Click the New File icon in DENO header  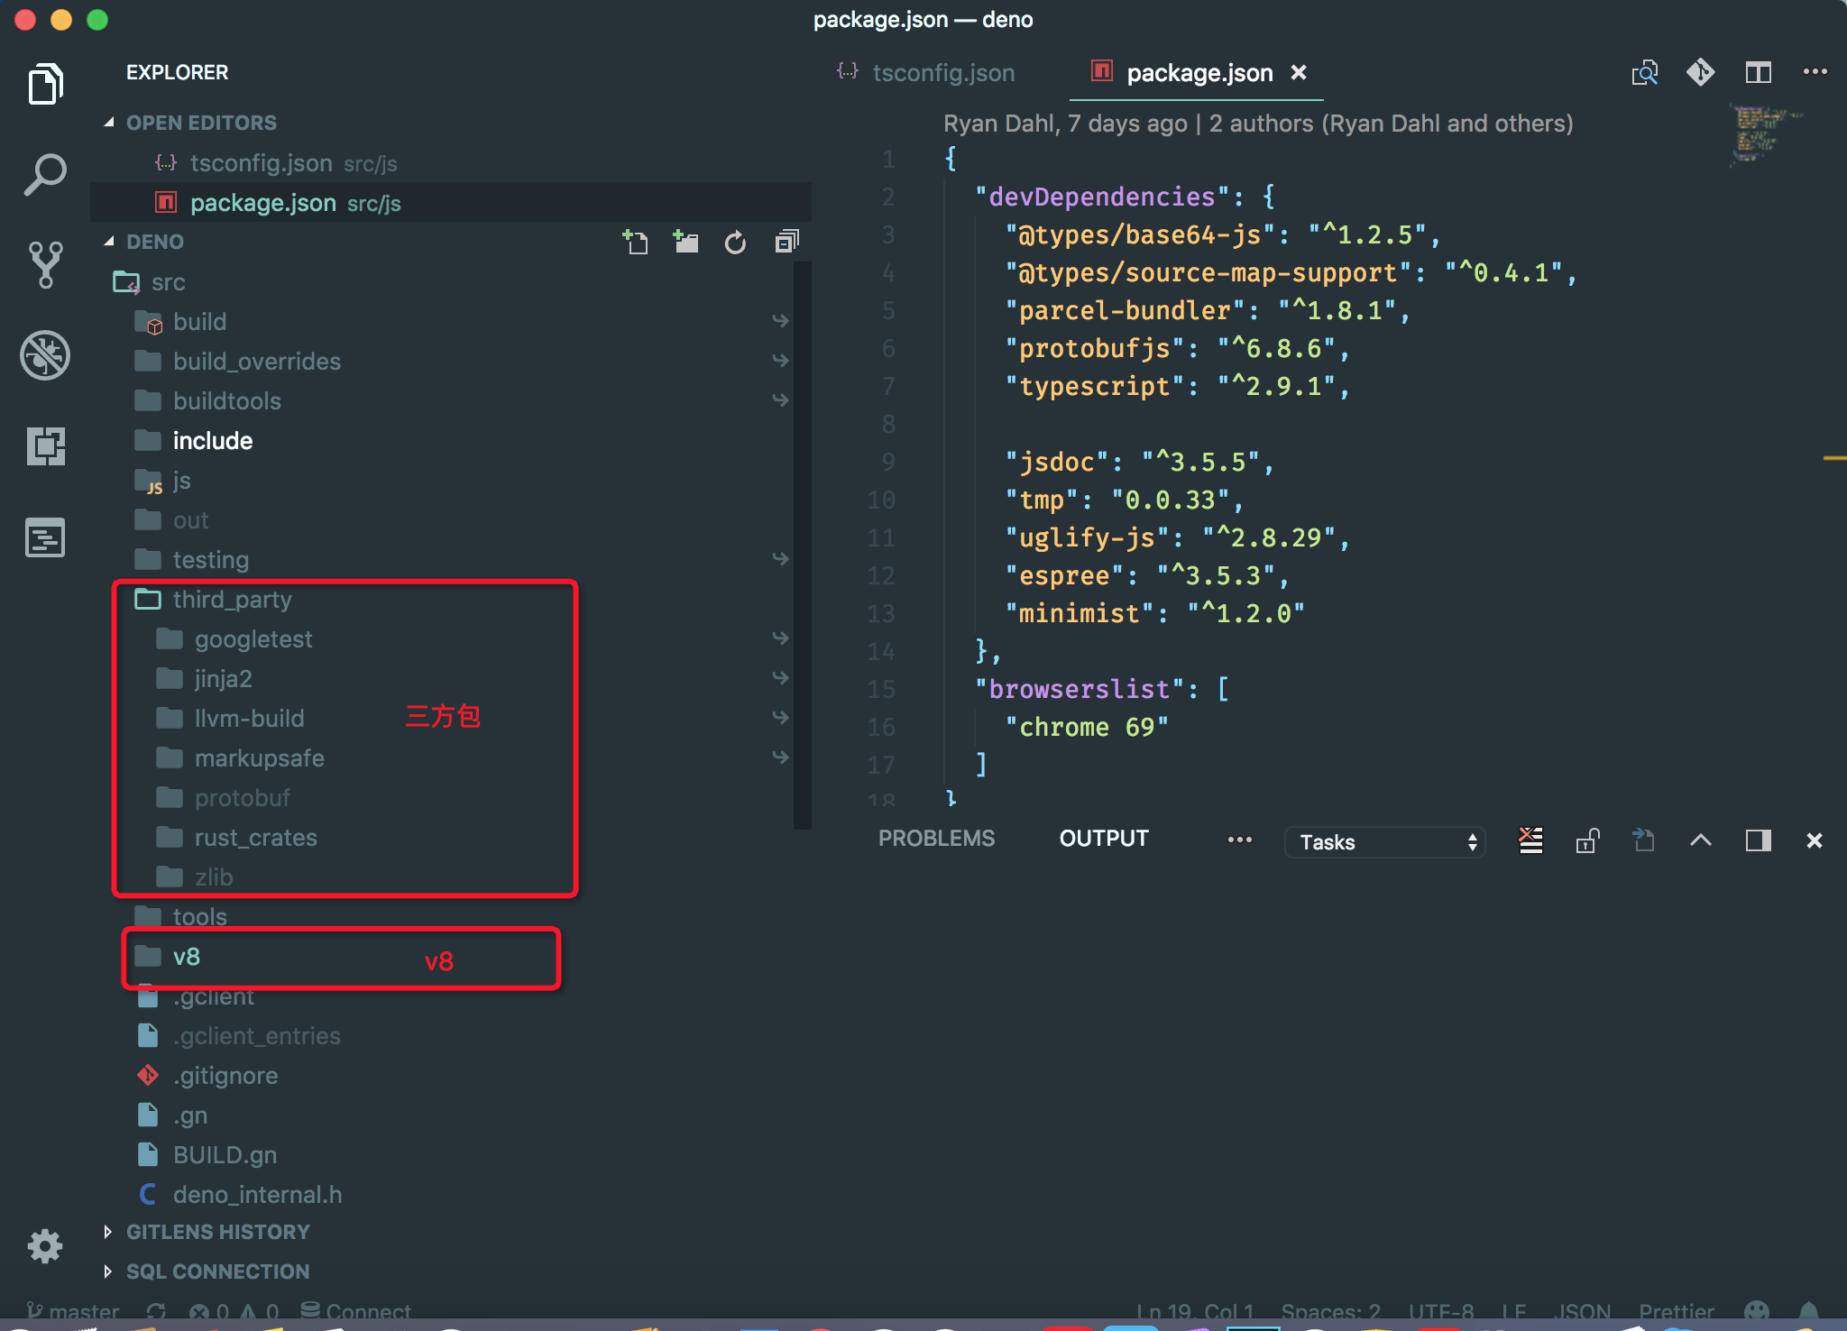point(635,242)
